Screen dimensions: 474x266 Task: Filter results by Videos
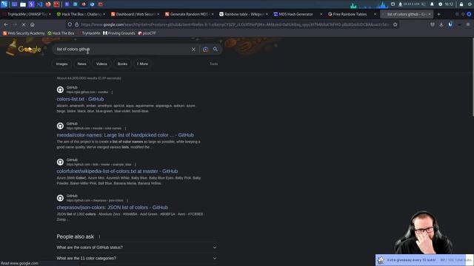pyautogui.click(x=101, y=64)
